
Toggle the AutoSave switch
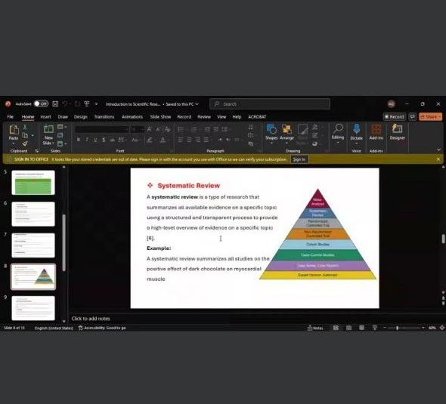pyautogui.click(x=41, y=104)
